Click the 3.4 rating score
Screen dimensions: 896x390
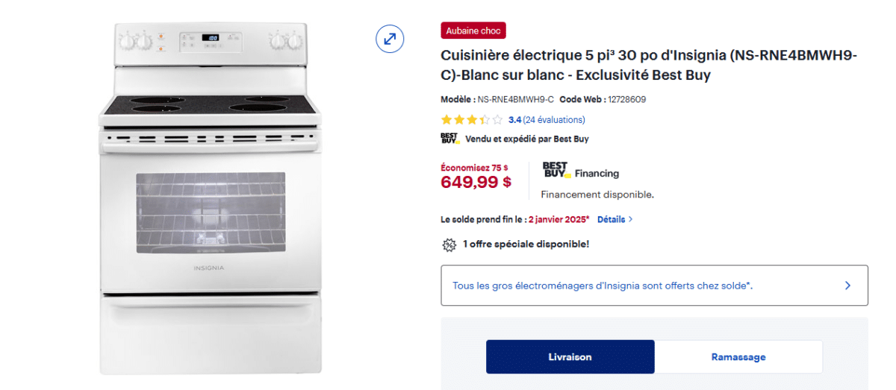click(514, 119)
